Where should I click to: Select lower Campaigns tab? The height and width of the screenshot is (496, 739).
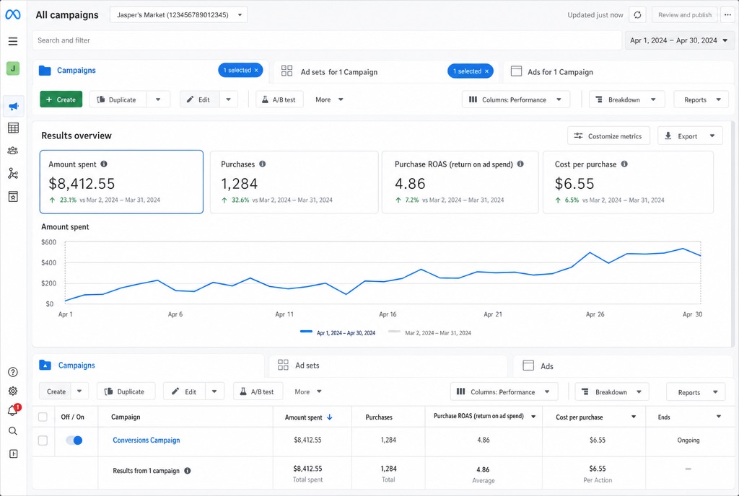click(x=76, y=366)
